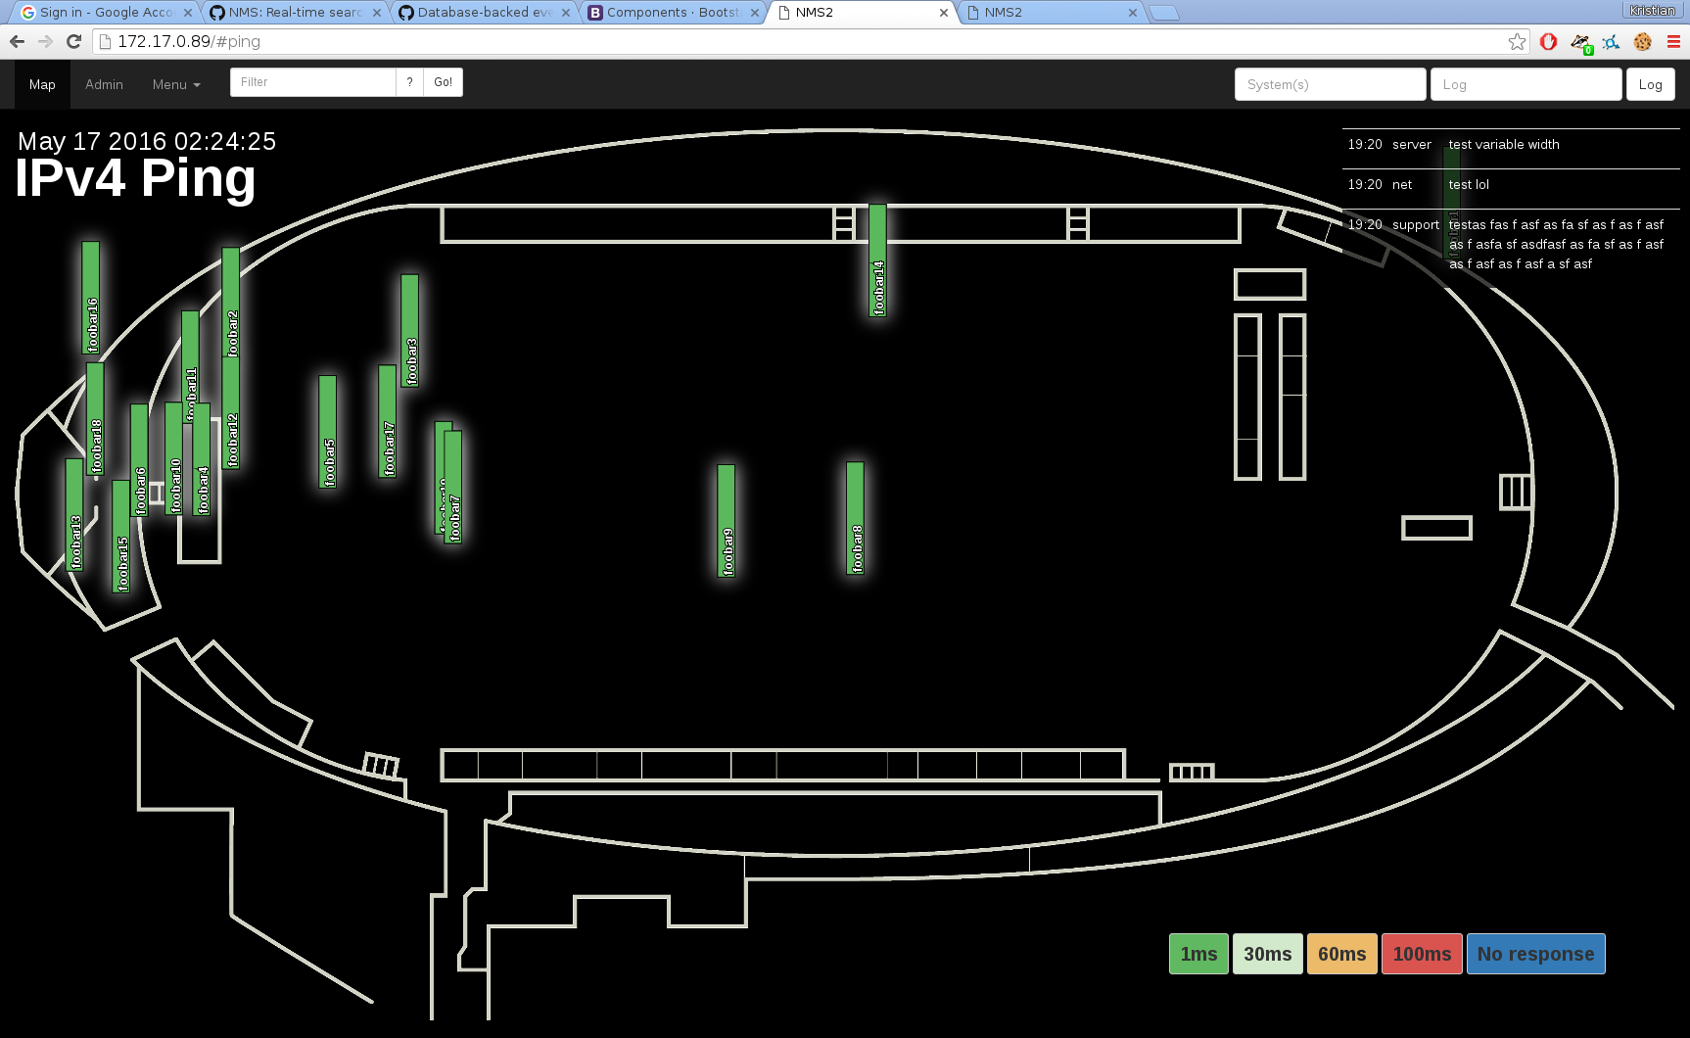Switch to Database-backed GitHub tab
Screen dimensions: 1690x1038
[x=484, y=13]
